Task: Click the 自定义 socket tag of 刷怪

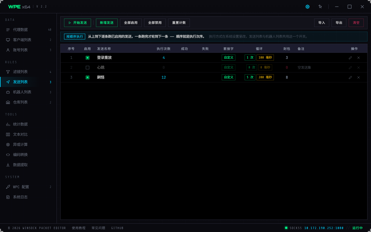Action: tap(228, 77)
